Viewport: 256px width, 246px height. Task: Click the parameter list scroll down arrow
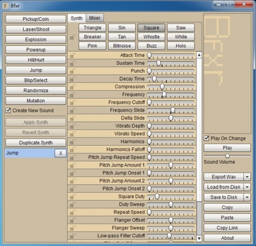tap(199, 238)
